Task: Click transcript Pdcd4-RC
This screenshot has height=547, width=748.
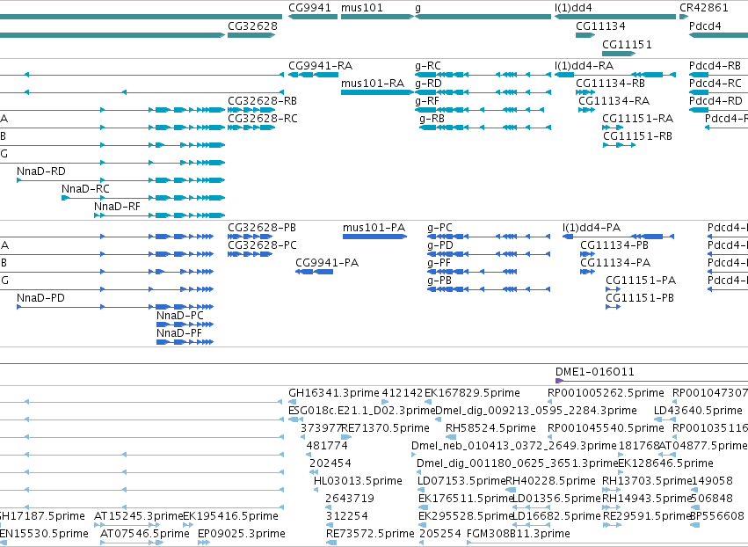Action: coord(715,84)
